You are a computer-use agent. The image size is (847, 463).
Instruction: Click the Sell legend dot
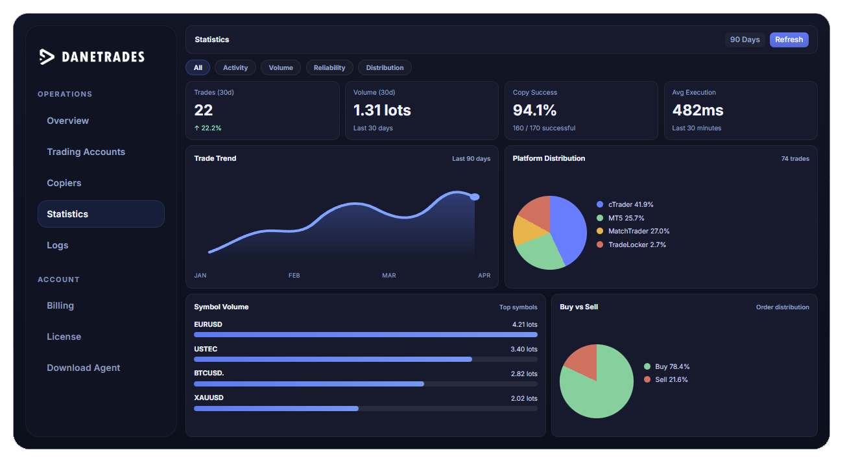click(647, 380)
